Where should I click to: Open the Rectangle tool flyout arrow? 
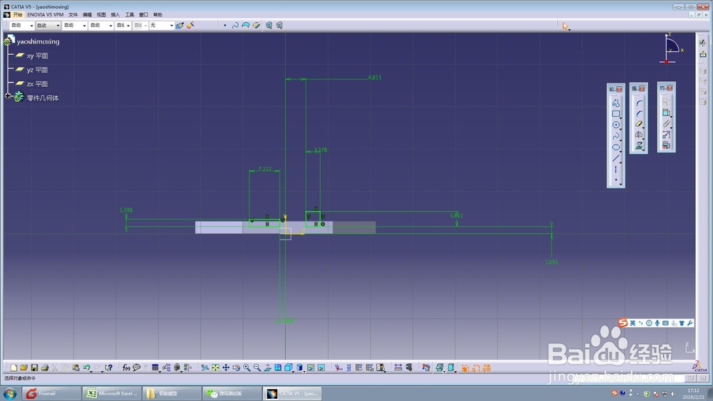tap(621, 118)
